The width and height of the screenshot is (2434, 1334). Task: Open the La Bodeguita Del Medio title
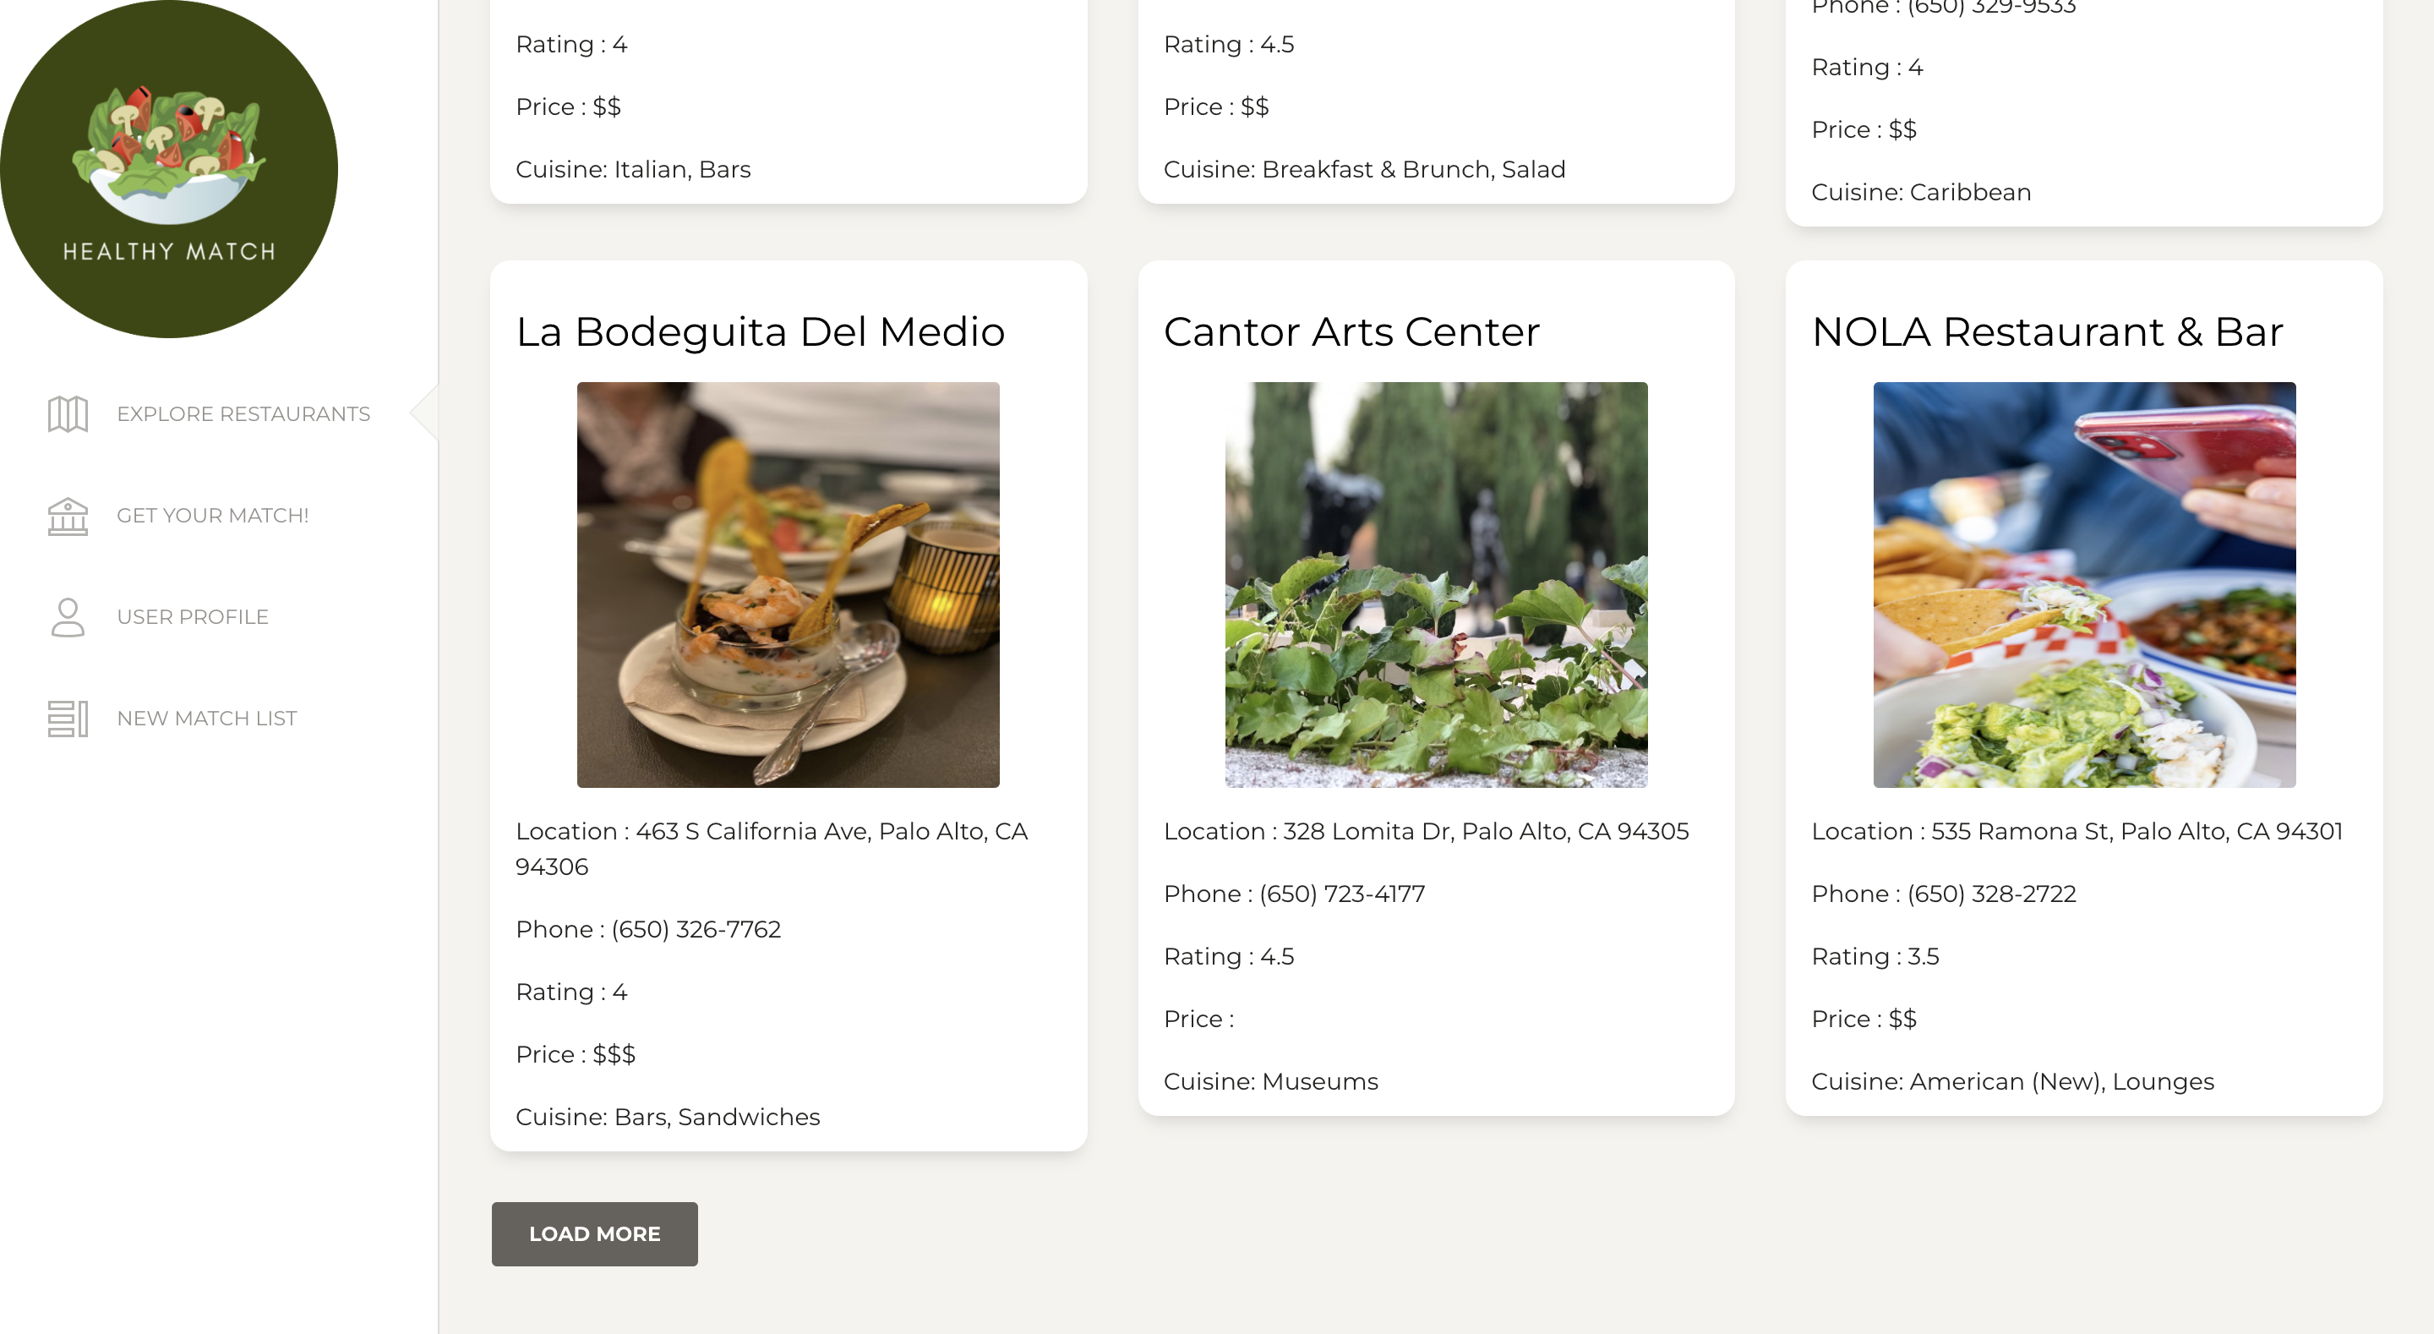[x=760, y=332]
